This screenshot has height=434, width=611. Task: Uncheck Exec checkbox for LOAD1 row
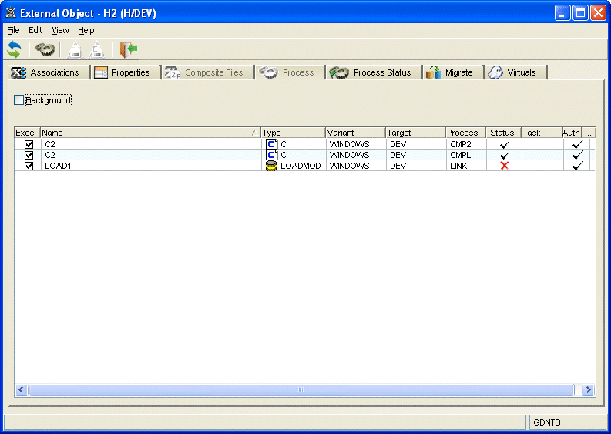coord(29,166)
